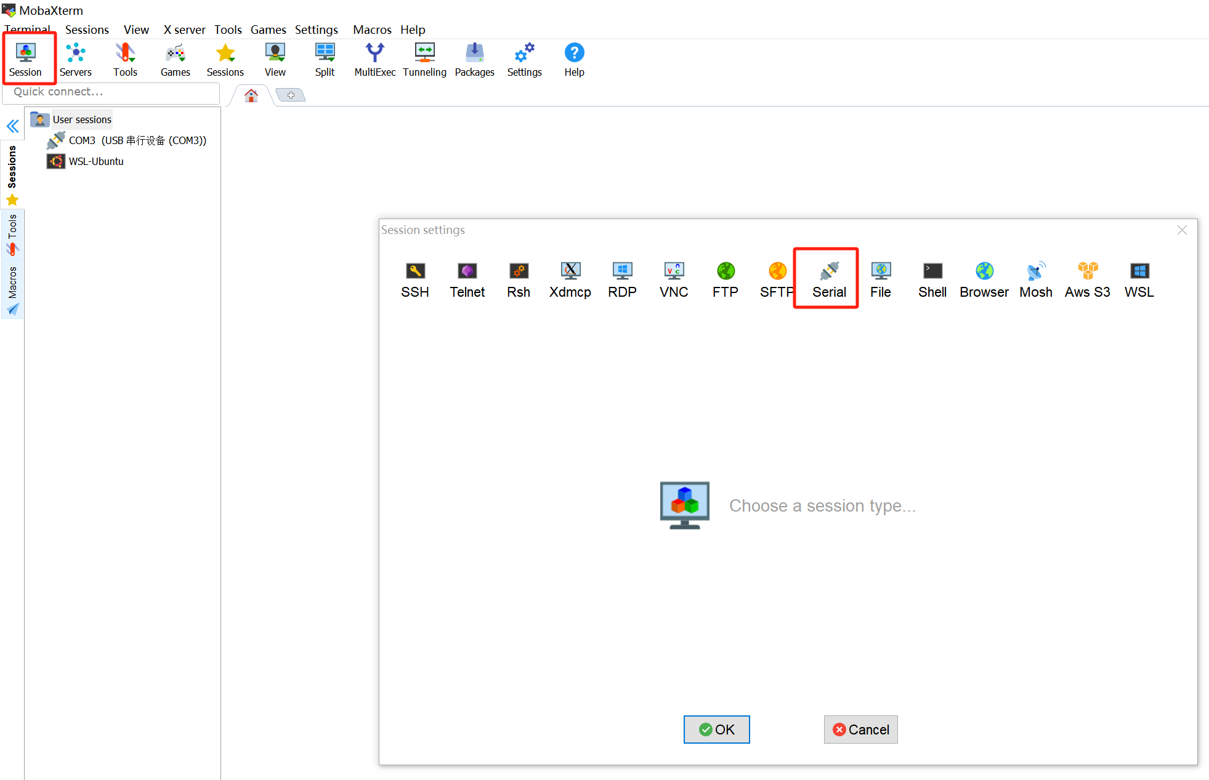Open the Settings gear toolbar icon
The image size is (1209, 780).
525,60
